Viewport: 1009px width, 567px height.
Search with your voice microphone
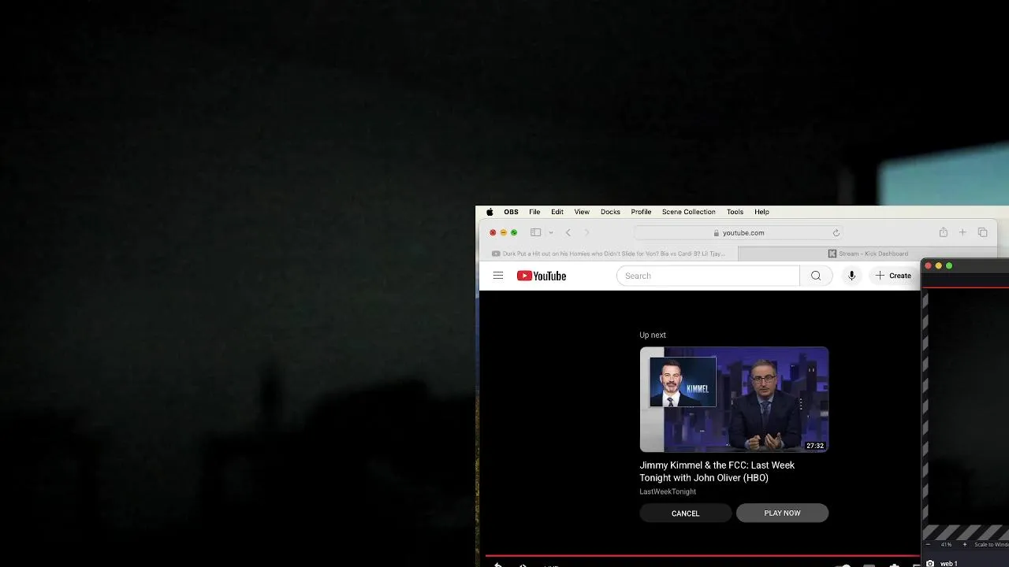tap(851, 276)
